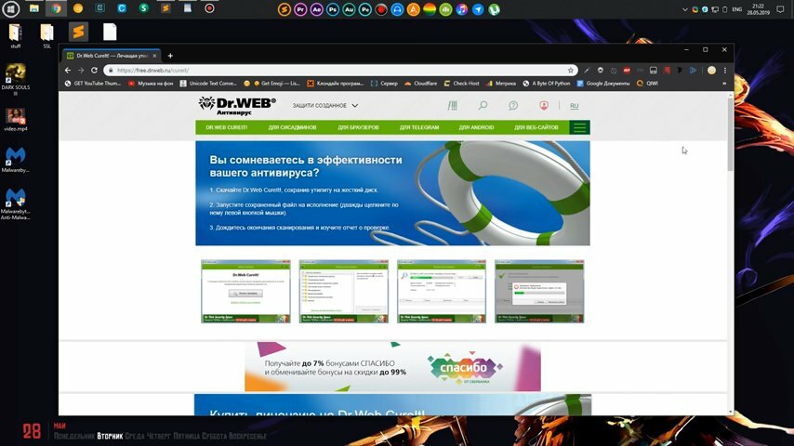Expand the system tray hidden icons arrow
Viewport: 794px width, 446px height.
click(x=684, y=9)
